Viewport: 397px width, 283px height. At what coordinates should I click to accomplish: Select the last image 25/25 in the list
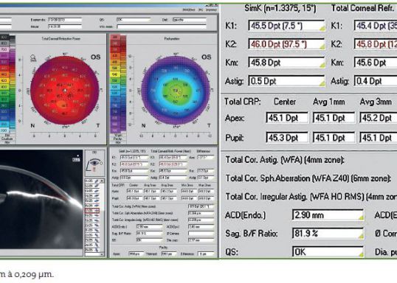coord(92,250)
